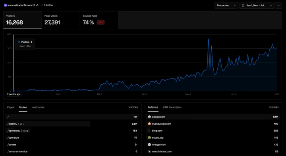The width and height of the screenshot is (286, 156).
Task: Click the 7 months ago chart label
Action: click(x=14, y=94)
